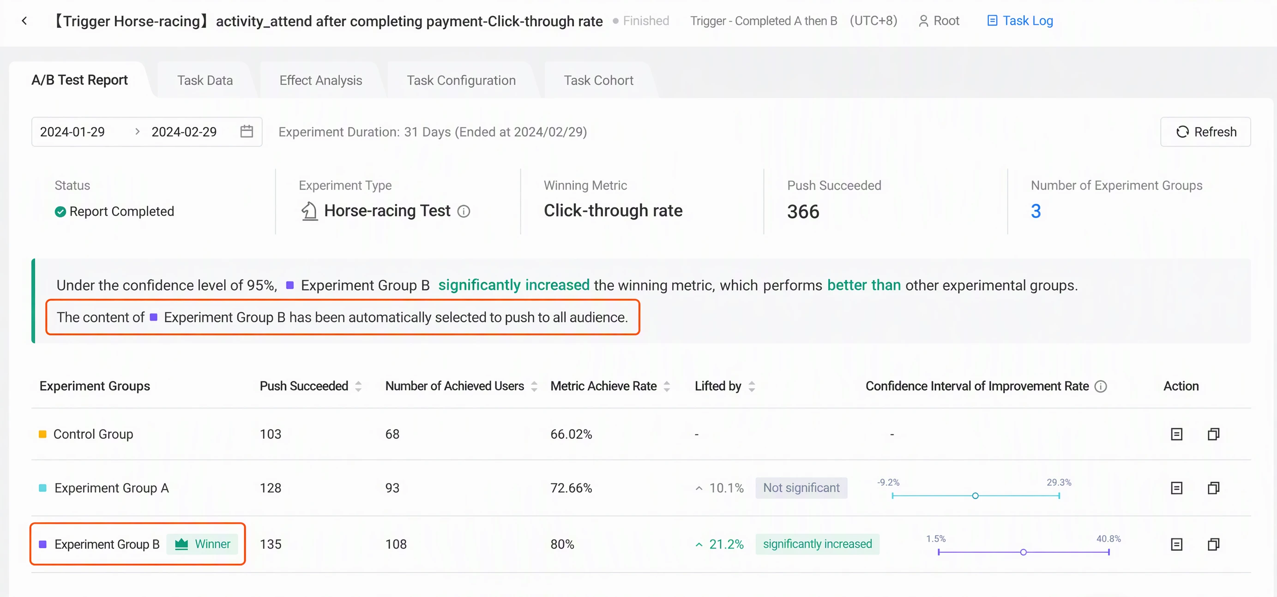Open details icon for Experiment Group B
This screenshot has height=597, width=1277.
click(1176, 544)
